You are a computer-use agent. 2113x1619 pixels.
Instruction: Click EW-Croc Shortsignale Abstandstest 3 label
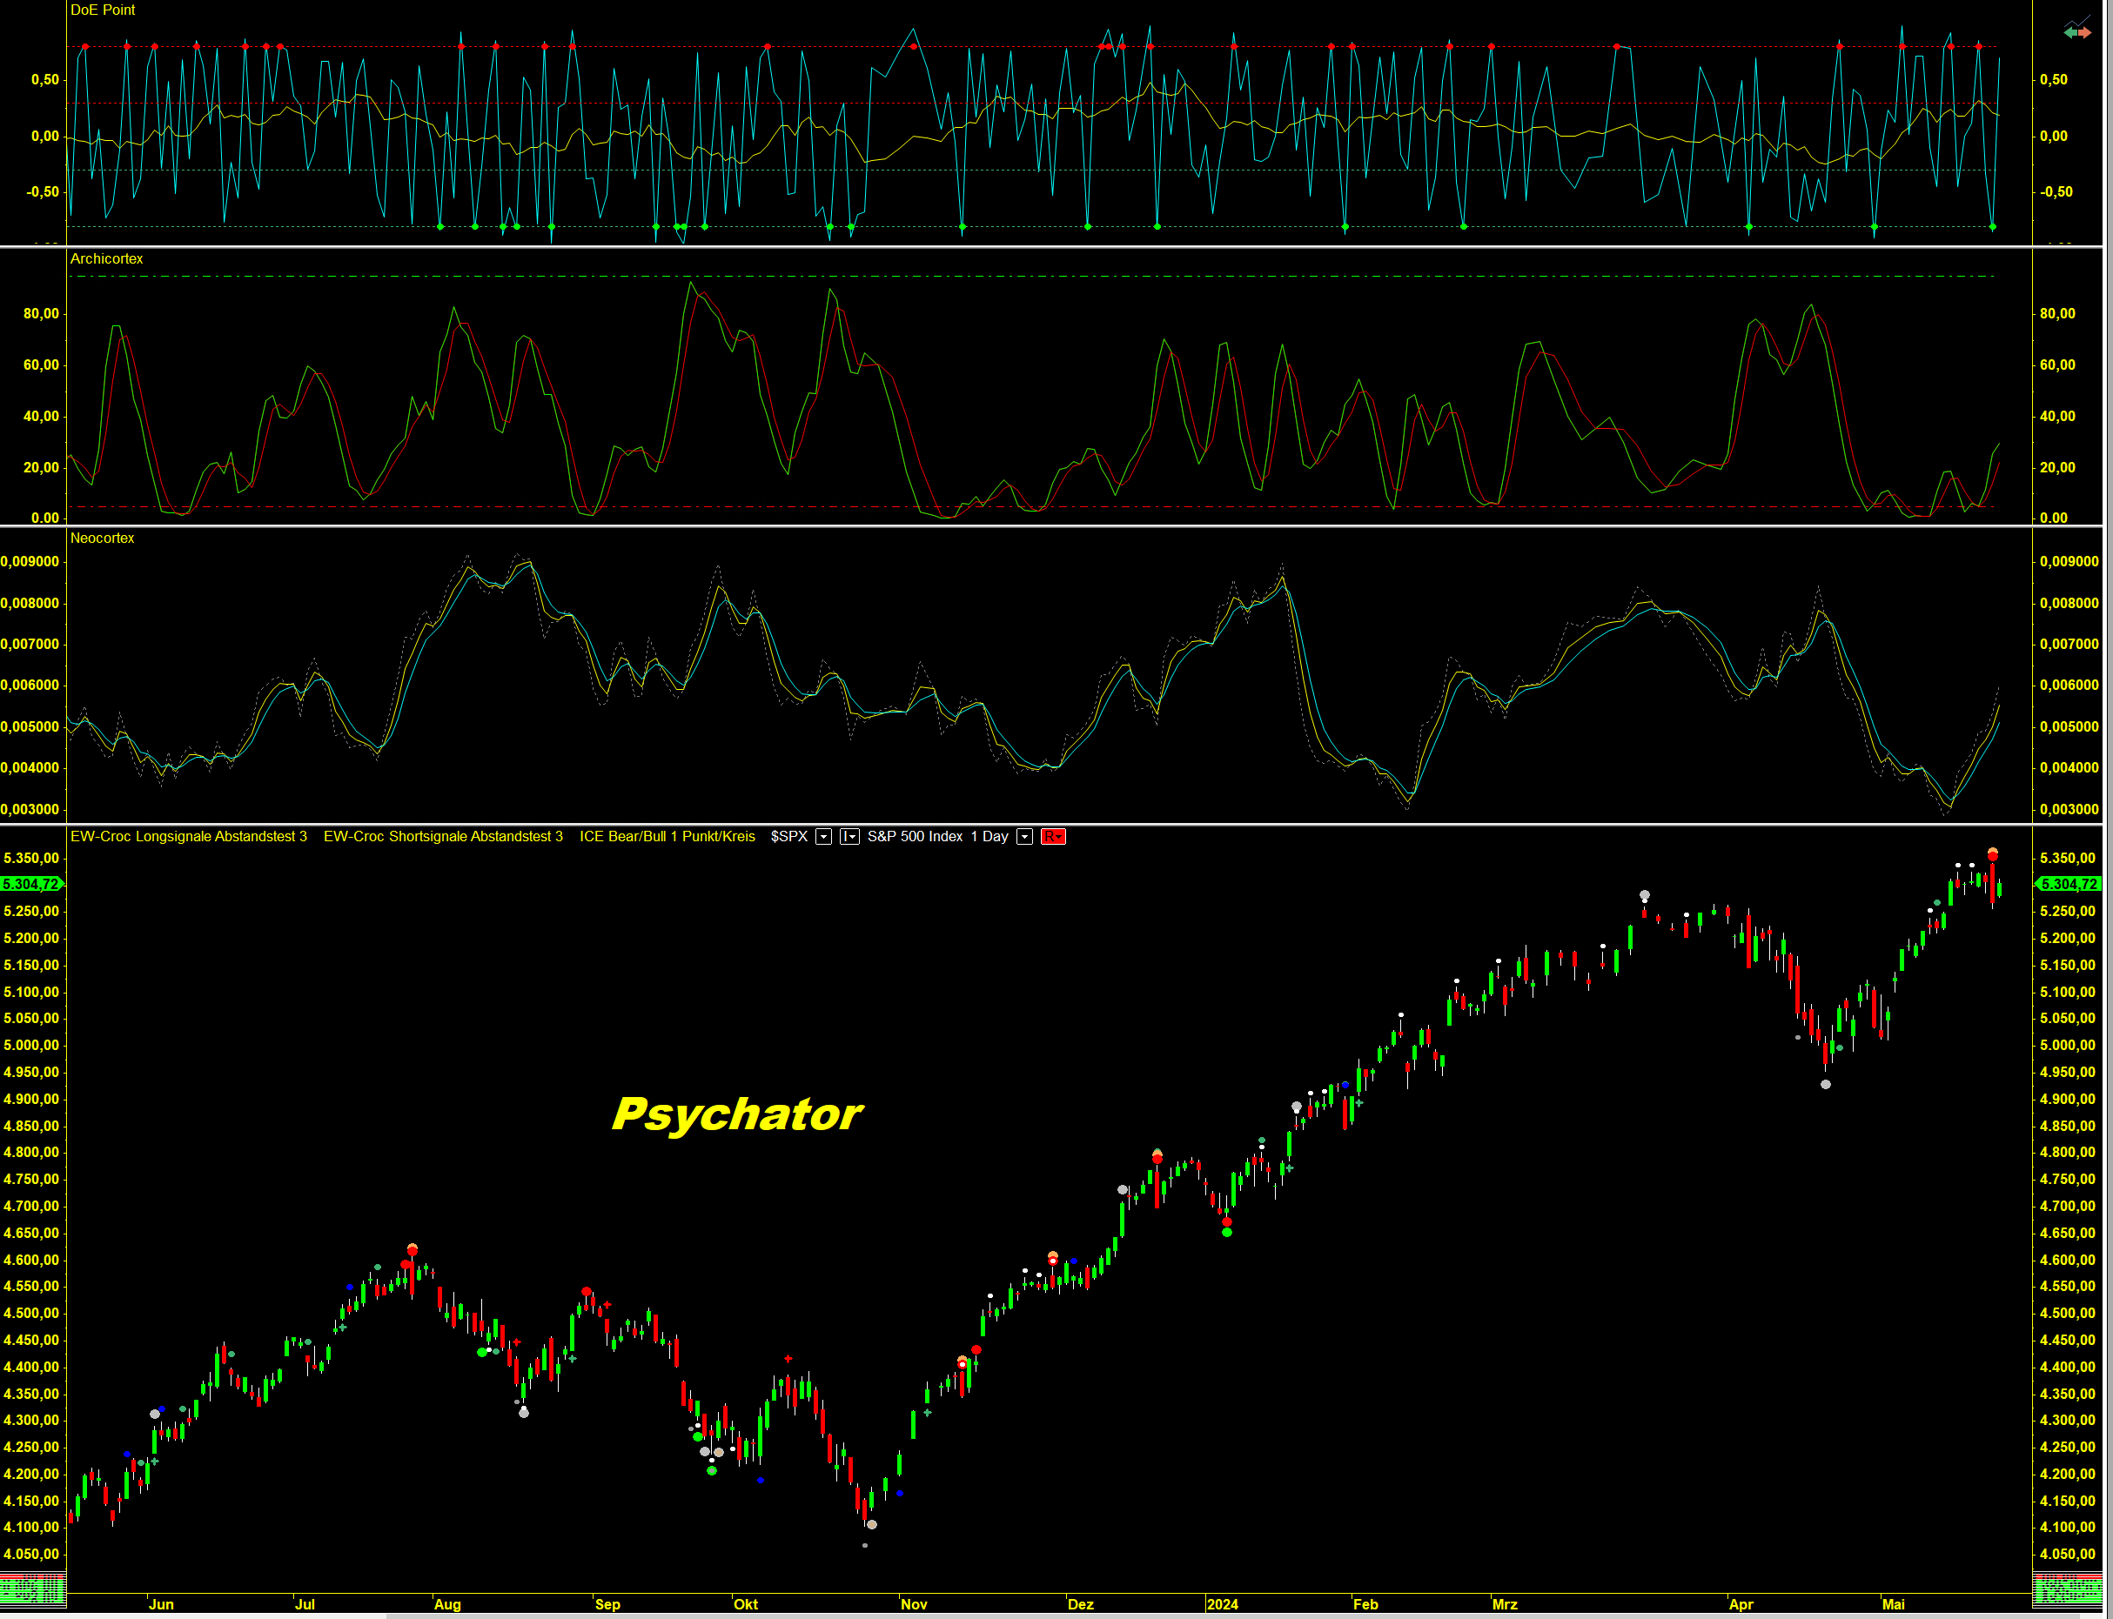tap(442, 837)
